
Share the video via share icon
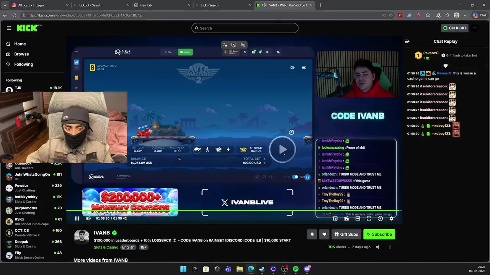pyautogui.click(x=377, y=247)
